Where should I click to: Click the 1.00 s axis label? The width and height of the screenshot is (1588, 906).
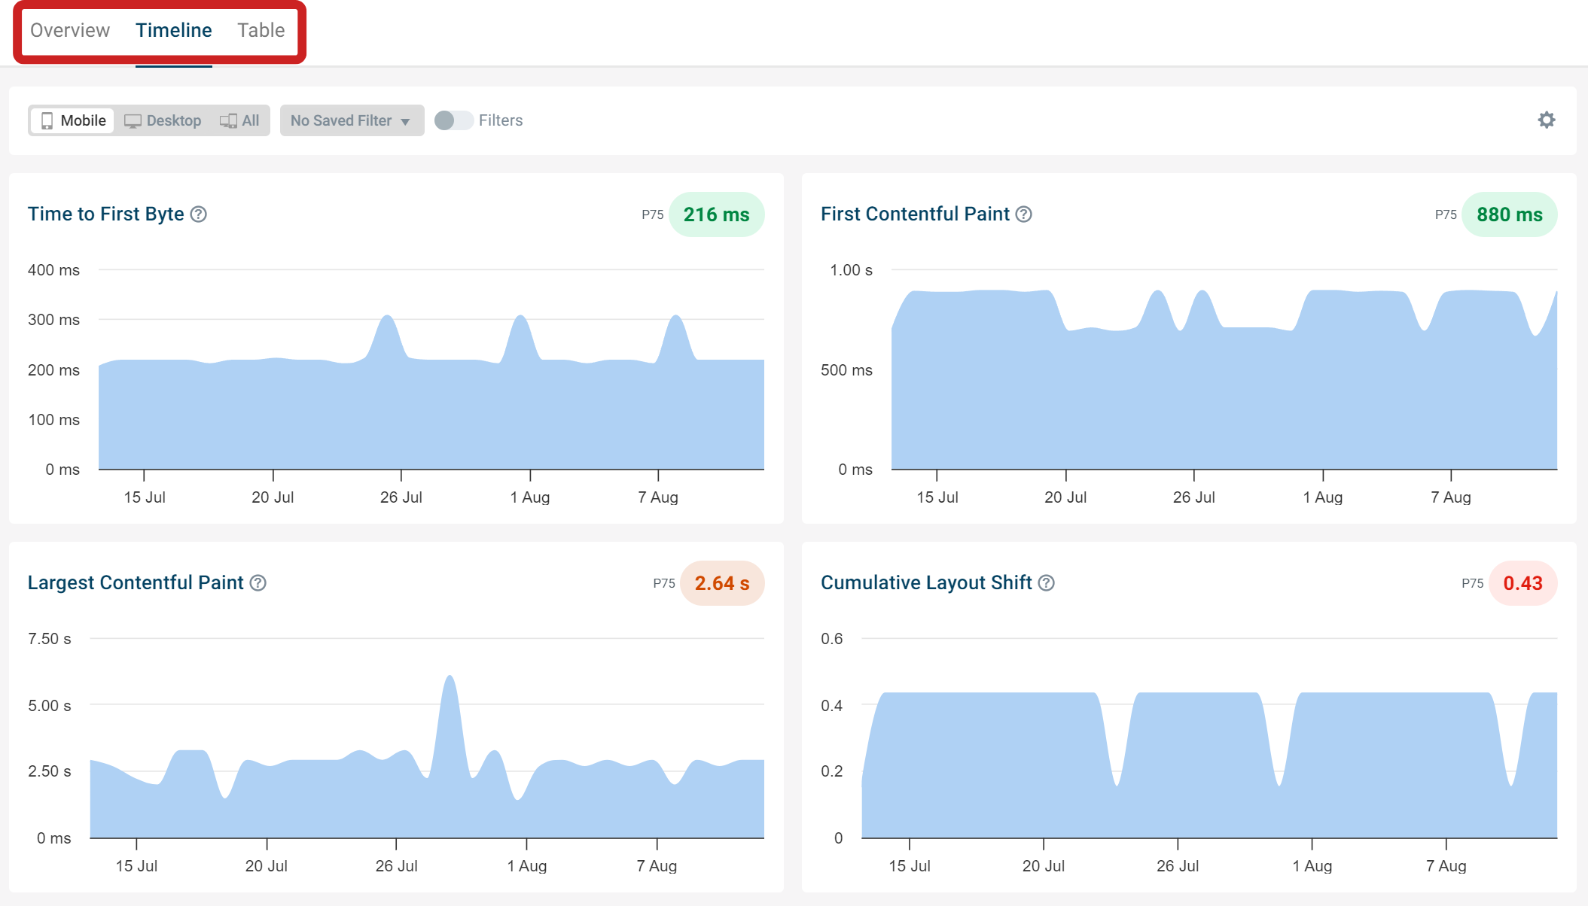851,270
